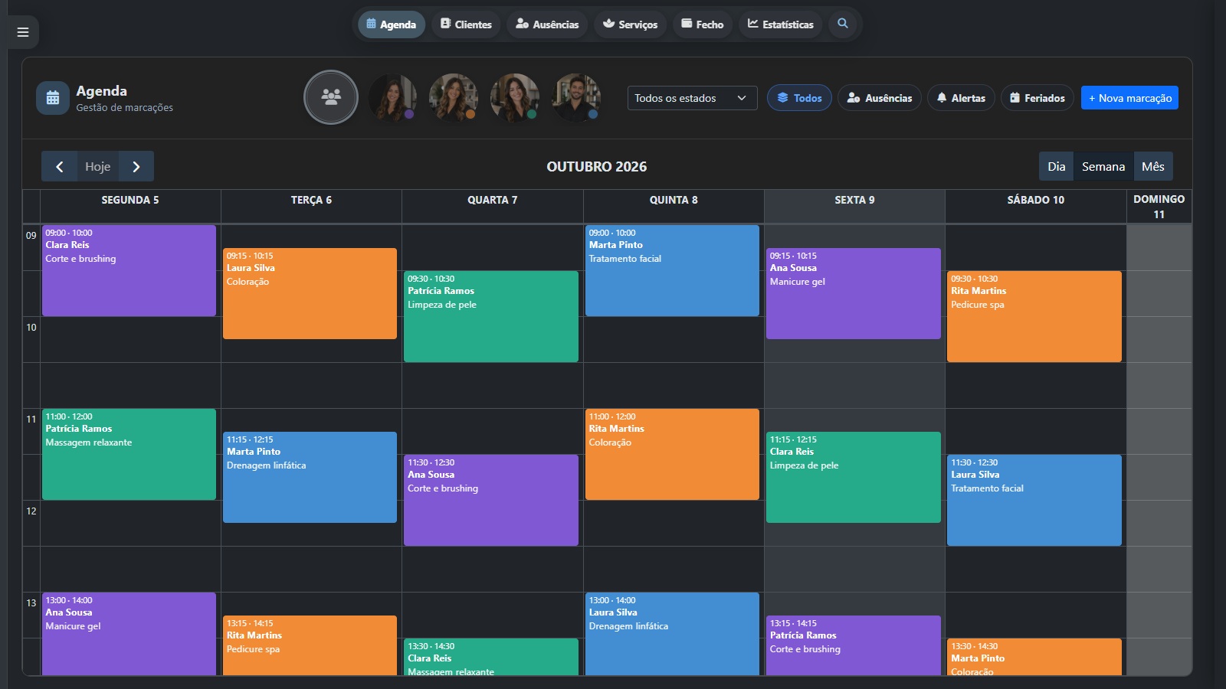Open Patrícia Ramos 11:00 Massagem relaxante appointment
Screen dimensions: 1226x689
pos(129,454)
